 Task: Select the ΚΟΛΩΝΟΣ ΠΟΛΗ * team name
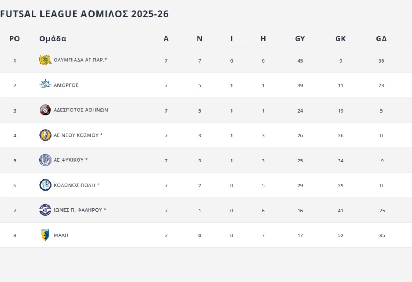click(76, 185)
